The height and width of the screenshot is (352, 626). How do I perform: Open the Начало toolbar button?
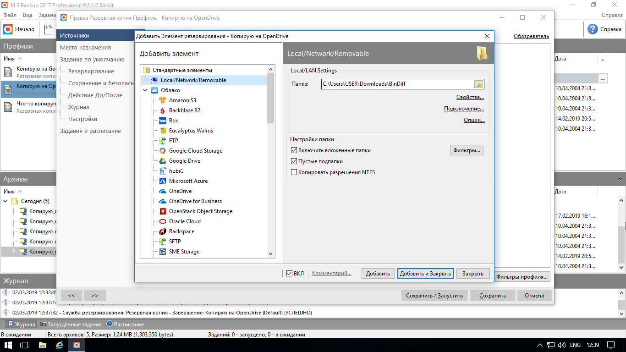19,29
